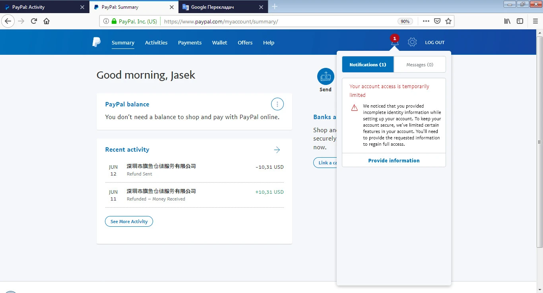
Task: Switch to PayPal: Activity browser tab
Action: tap(45, 7)
